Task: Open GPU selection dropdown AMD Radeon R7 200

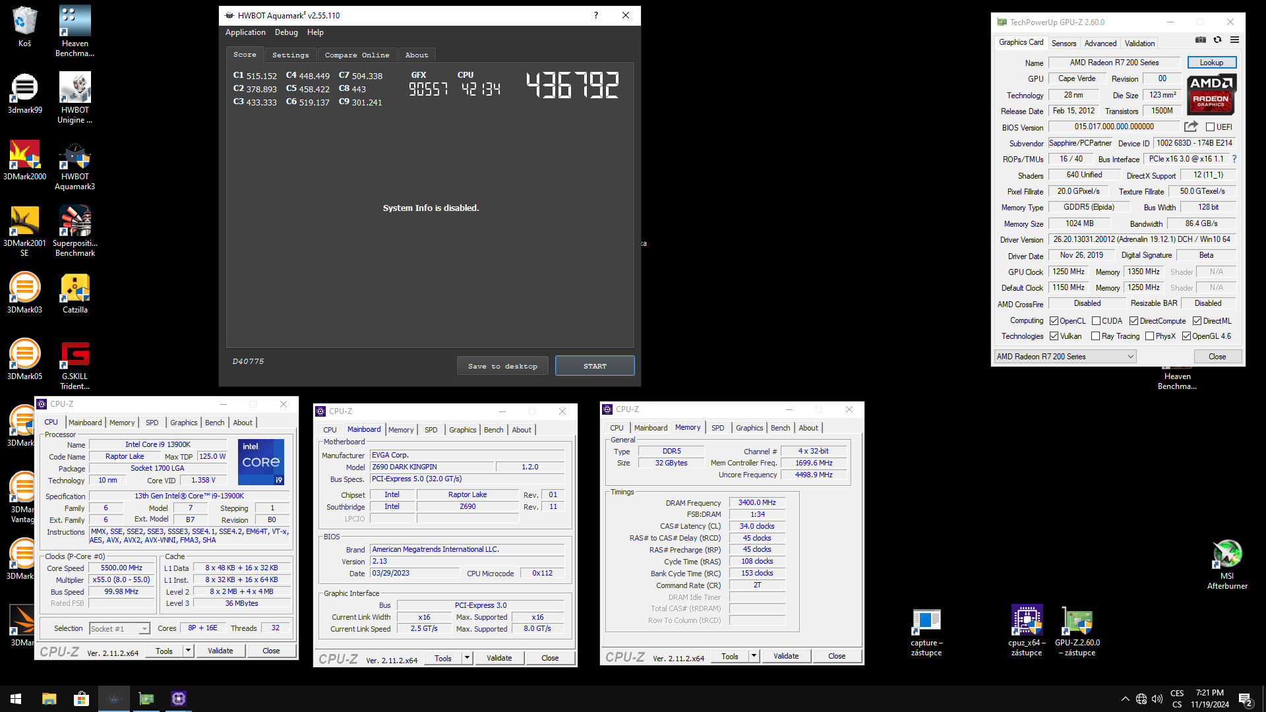Action: [1065, 357]
